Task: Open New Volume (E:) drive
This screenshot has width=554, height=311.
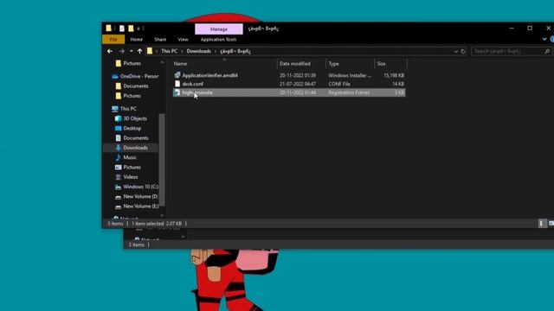Action: click(140, 206)
